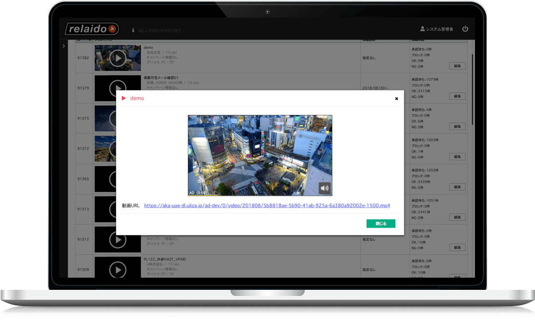Play the video thumbnail for row 91309
Screen dimensions: 535x322
(117, 268)
